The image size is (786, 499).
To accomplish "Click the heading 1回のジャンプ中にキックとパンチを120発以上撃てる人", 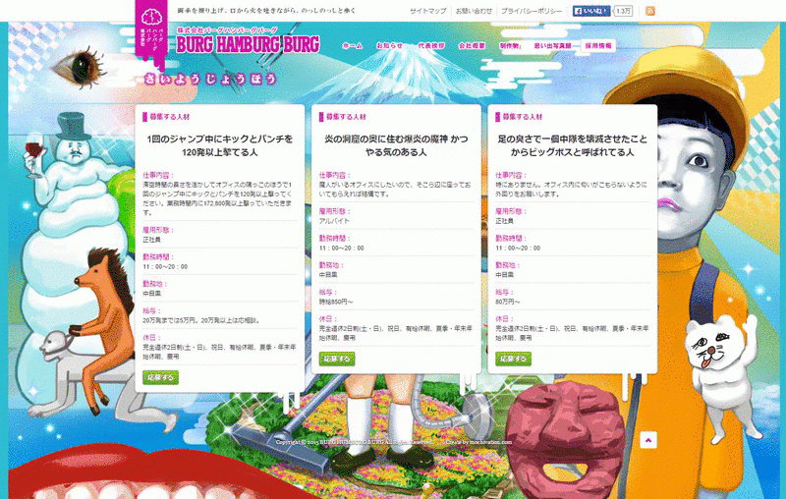I will 219,145.
